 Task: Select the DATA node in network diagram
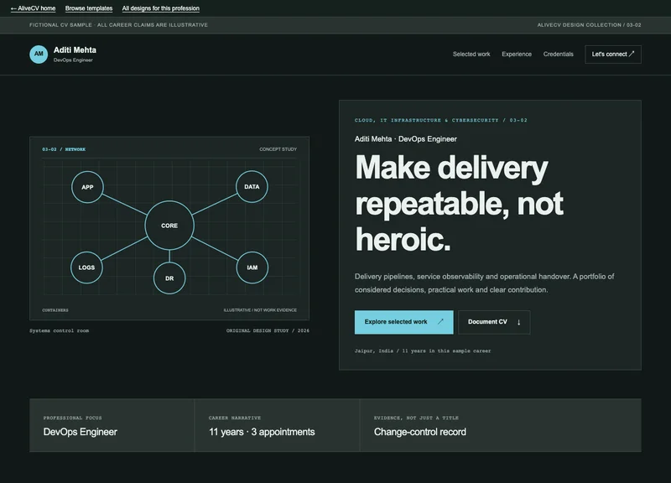click(252, 186)
